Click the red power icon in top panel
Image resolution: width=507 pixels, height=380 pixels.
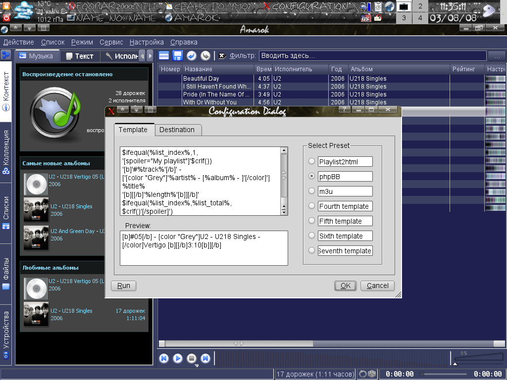(x=6, y=18)
